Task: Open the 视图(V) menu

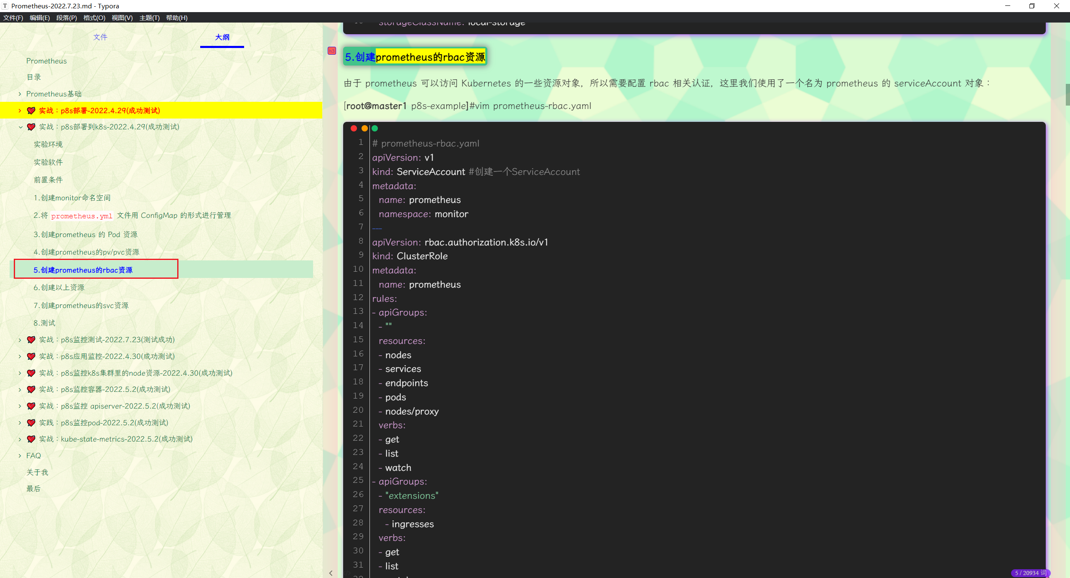Action: (122, 18)
